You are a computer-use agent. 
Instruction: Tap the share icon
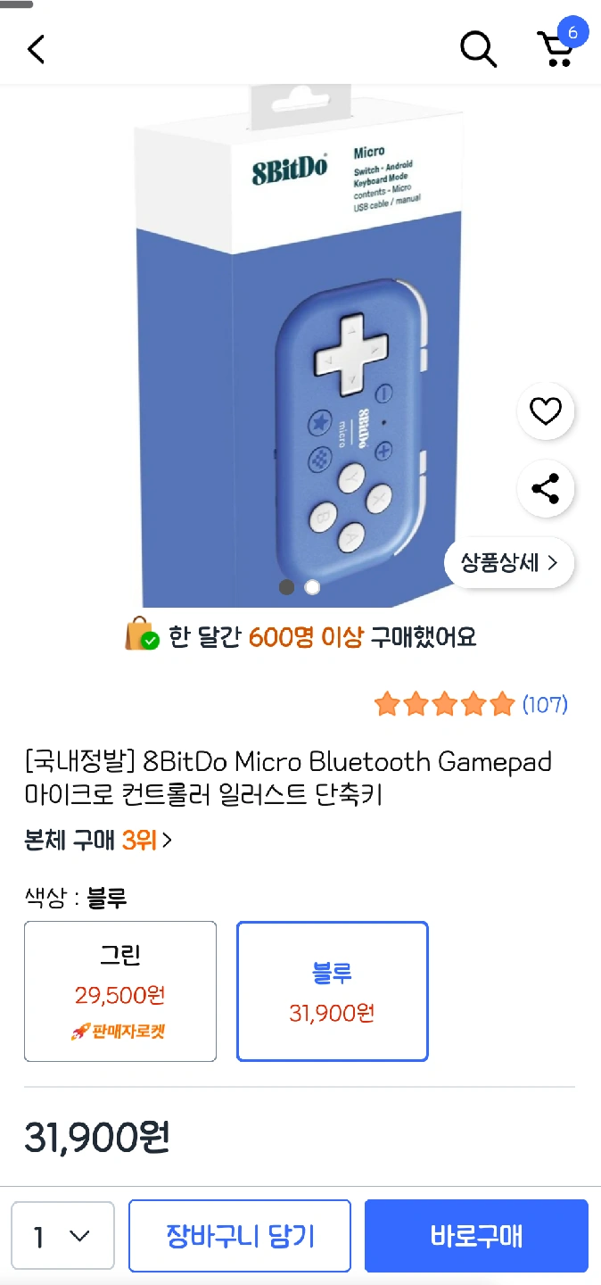pos(546,489)
